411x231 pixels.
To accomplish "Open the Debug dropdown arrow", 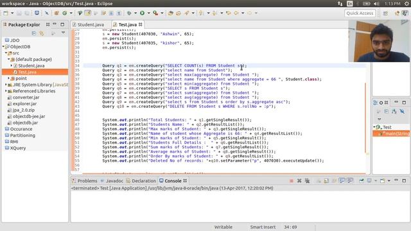I will (x=136, y=13).
